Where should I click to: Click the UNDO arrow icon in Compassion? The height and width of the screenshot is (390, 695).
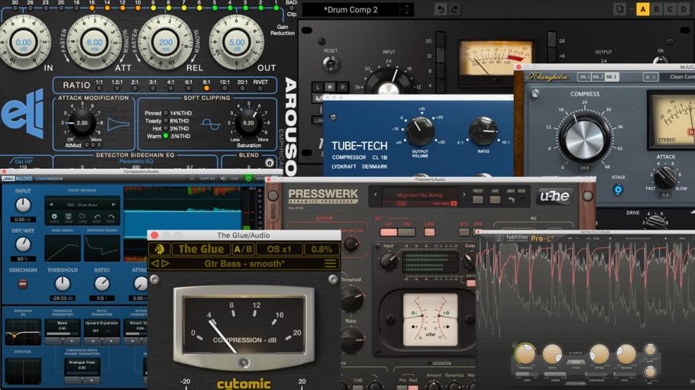pos(97,218)
